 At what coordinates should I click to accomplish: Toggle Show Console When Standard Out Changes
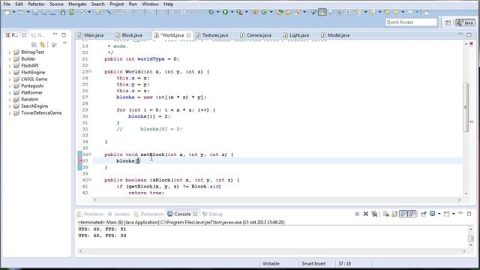coord(403,214)
